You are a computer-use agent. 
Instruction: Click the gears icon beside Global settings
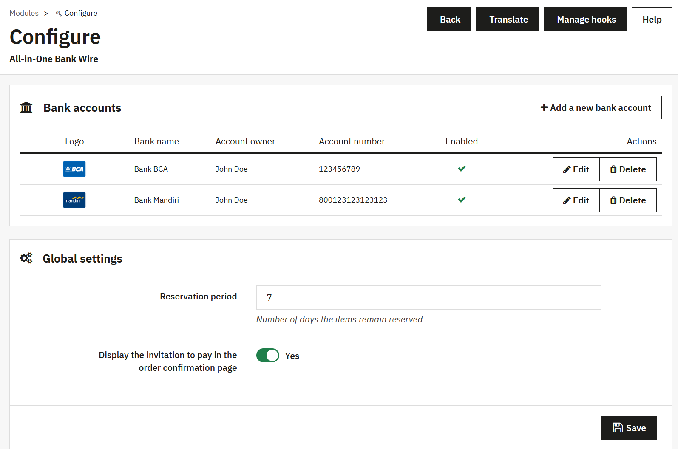pos(26,258)
